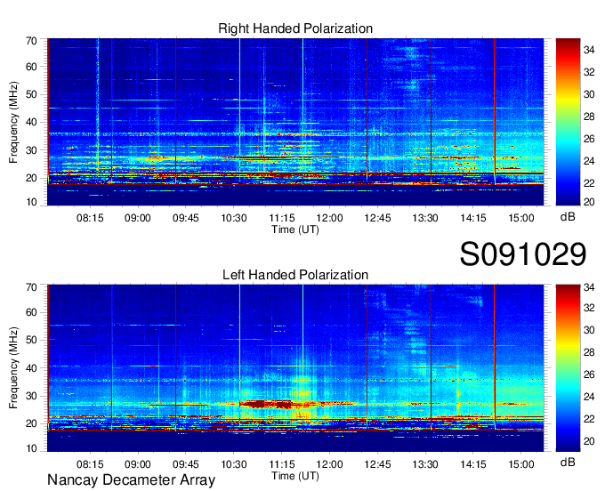Click inside the Right Handed Polarization spectrogram
The height and width of the screenshot is (491, 605).
tap(295, 122)
